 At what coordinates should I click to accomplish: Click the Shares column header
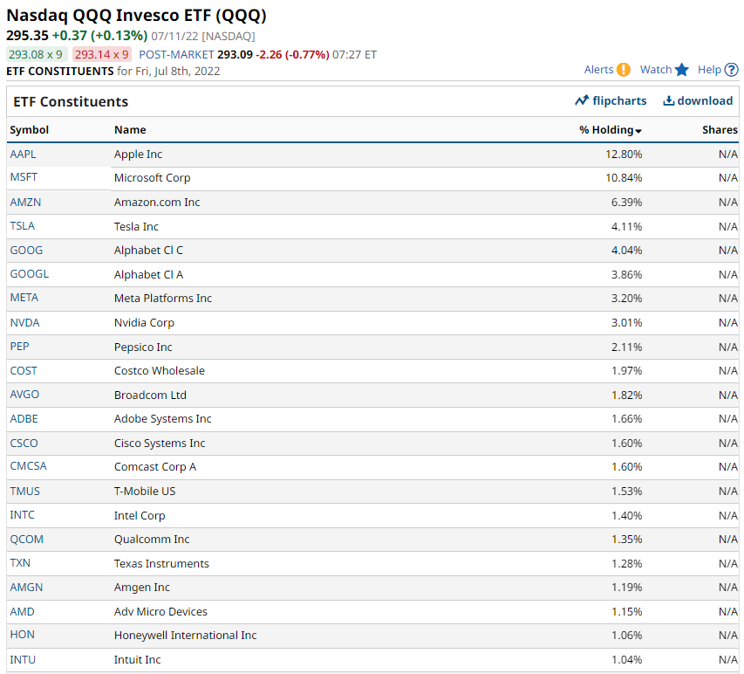click(x=720, y=130)
